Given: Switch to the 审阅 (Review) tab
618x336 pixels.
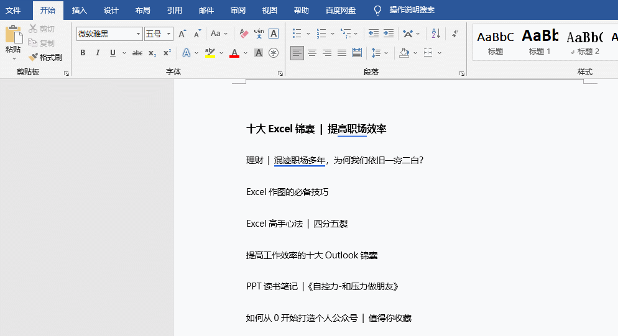Looking at the screenshot, I should point(238,10).
